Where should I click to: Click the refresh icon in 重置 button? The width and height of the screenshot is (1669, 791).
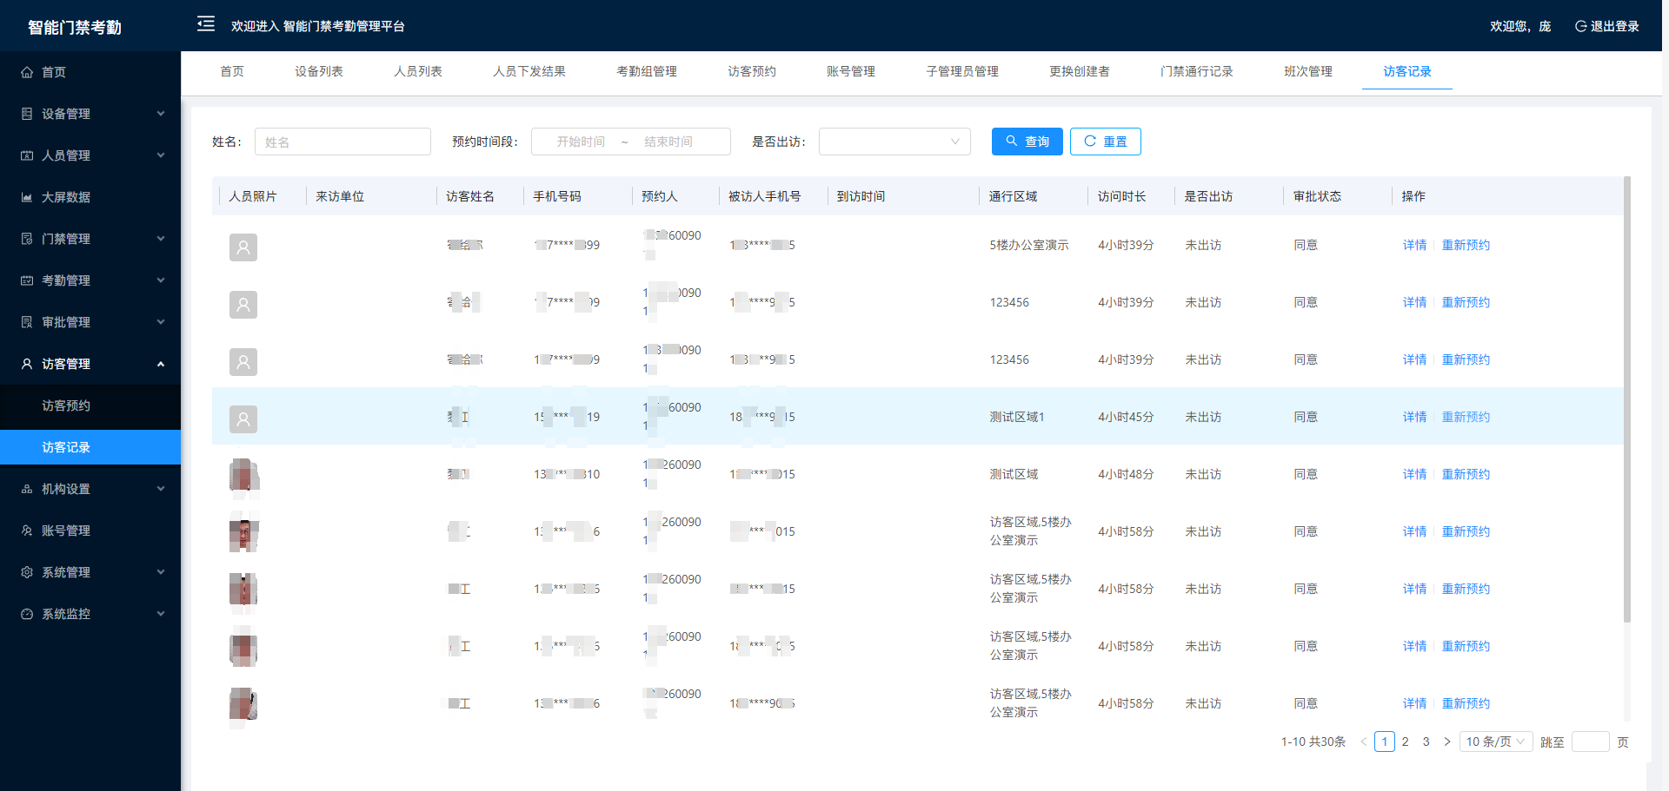tap(1090, 141)
